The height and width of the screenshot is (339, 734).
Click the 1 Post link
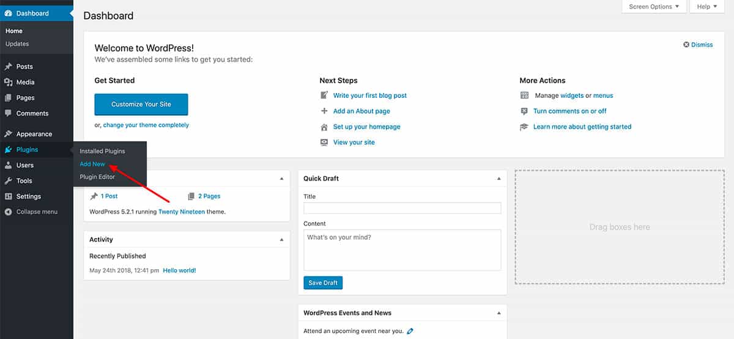109,196
